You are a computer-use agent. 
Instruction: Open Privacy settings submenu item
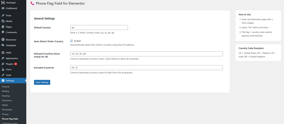tap(5, 114)
